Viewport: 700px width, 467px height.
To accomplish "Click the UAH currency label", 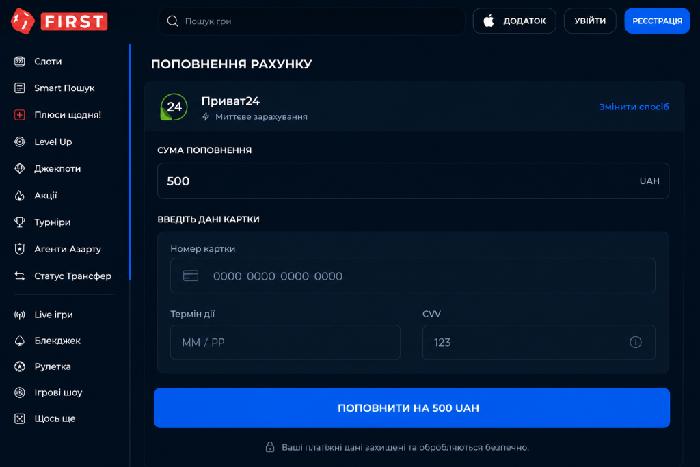I will click(x=649, y=181).
